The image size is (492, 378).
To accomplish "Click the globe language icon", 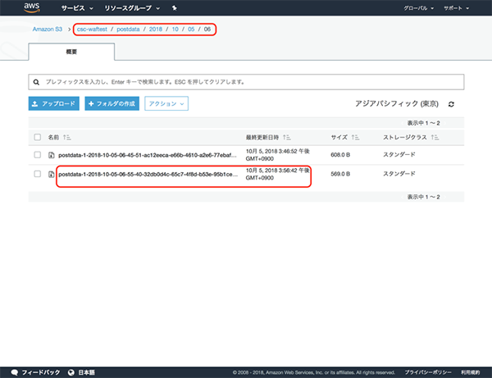I will point(71,371).
